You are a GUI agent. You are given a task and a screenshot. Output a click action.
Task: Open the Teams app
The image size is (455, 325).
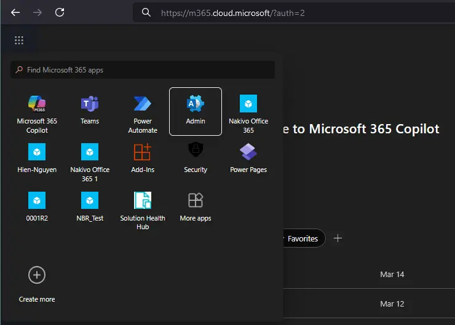(90, 110)
